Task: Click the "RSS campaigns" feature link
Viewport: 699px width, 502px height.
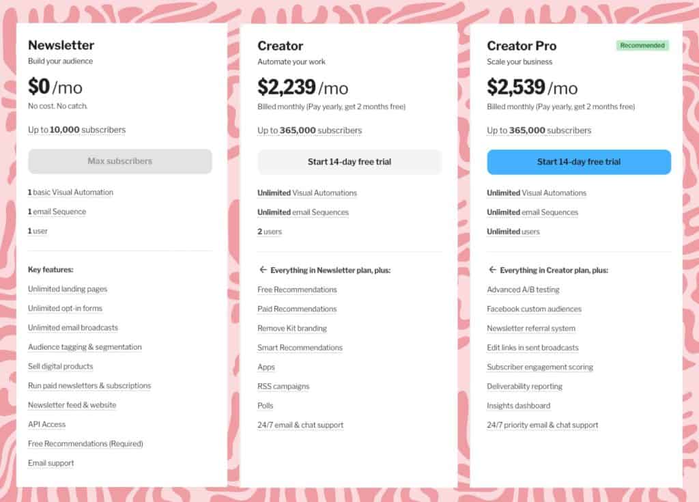Action: pos(283,386)
